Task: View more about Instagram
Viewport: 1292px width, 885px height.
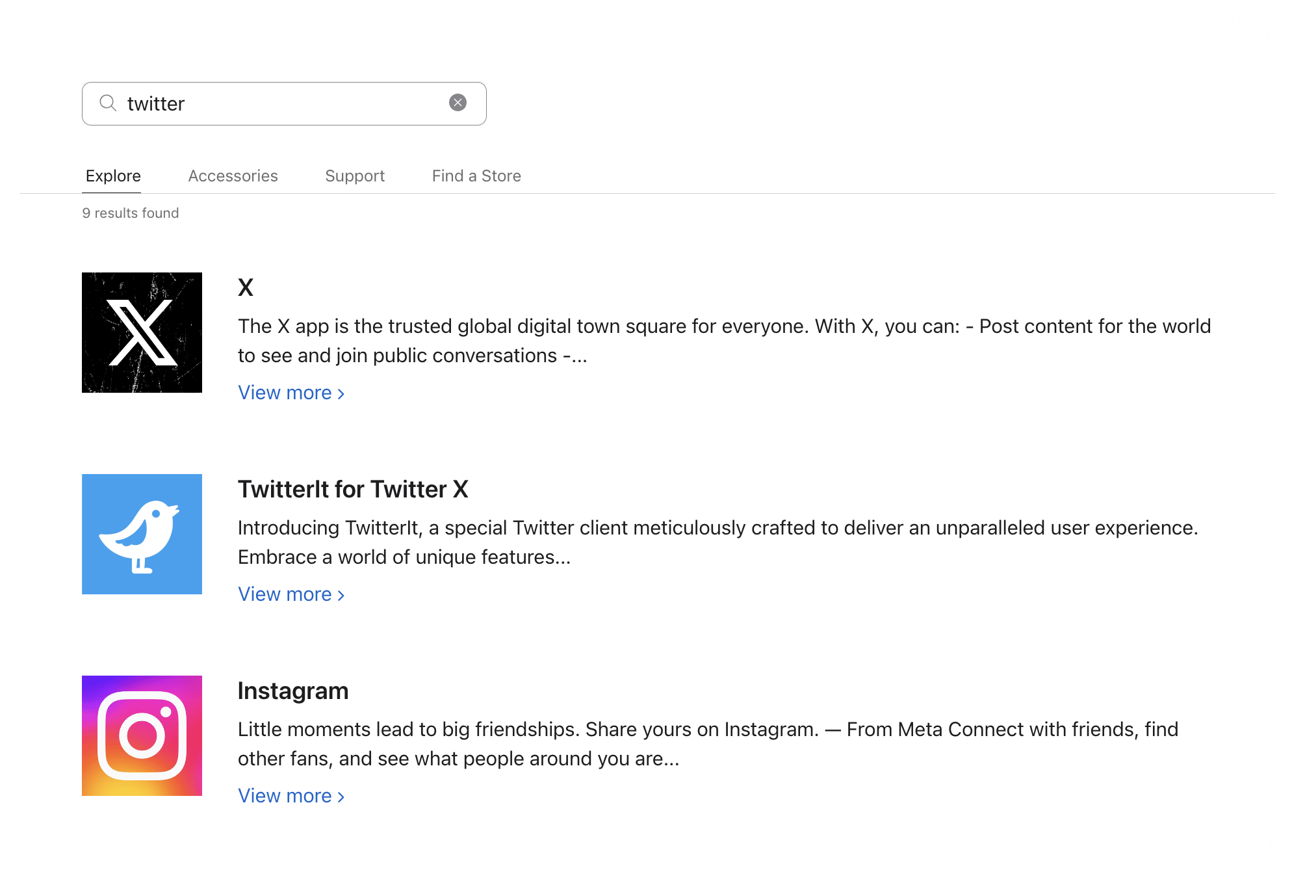Action: [x=291, y=796]
